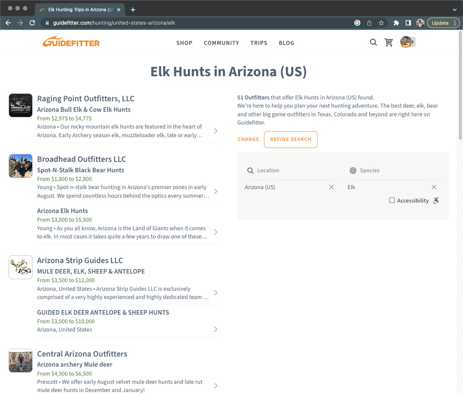The image size is (463, 395).
Task: Open Arizona Strip Guides LLC
Action: click(x=80, y=260)
